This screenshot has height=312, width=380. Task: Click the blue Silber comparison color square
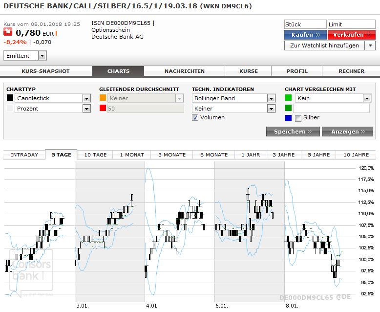(x=288, y=118)
